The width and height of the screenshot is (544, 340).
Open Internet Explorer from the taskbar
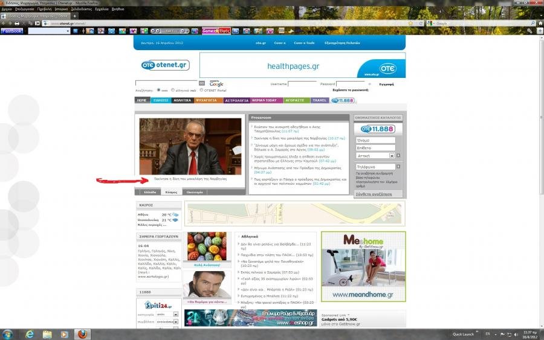[30, 334]
